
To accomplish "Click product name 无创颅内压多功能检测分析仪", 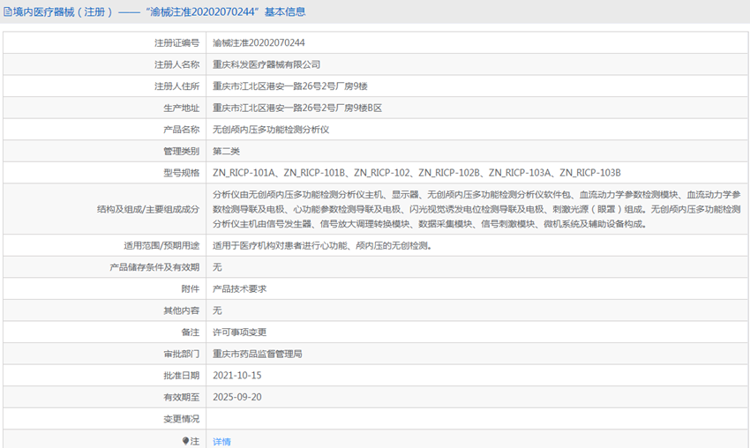I will tap(271, 130).
